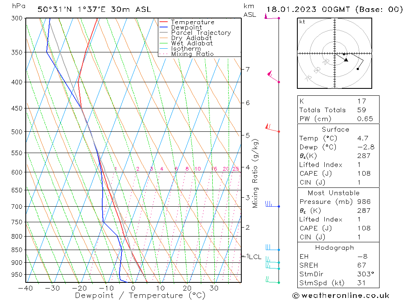This screenshot has width=409, height=300.
Task: Click the PW (cm) value 0.65
Action: 365,119
